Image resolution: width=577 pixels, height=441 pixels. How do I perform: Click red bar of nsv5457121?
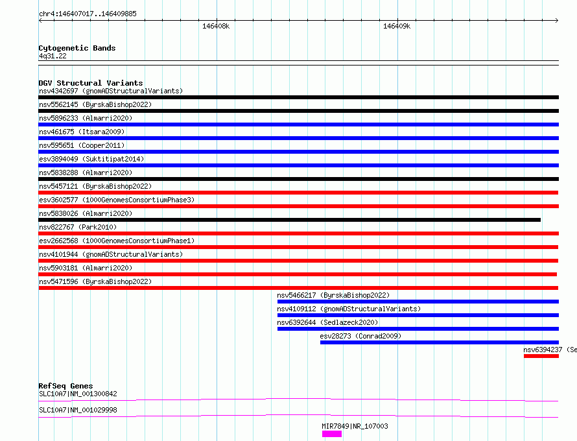(298, 193)
